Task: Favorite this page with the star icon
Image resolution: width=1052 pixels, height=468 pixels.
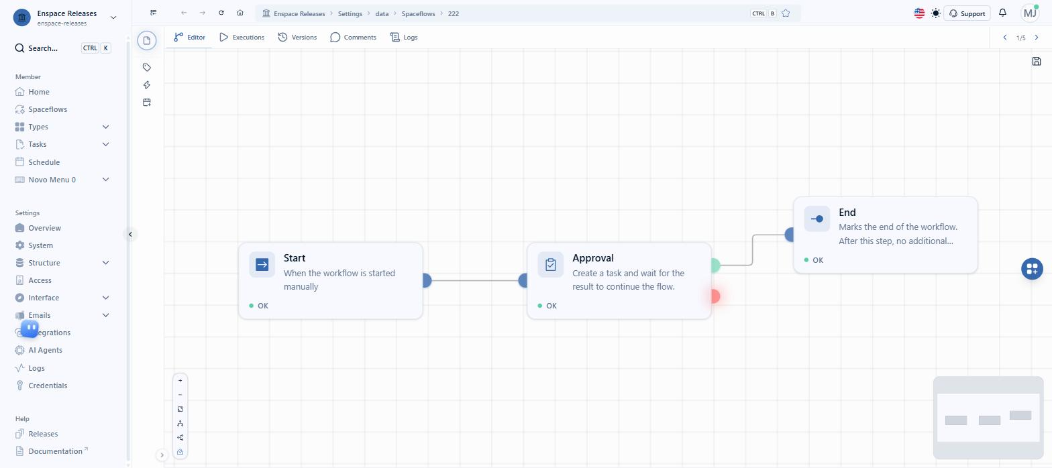Action: pos(786,13)
